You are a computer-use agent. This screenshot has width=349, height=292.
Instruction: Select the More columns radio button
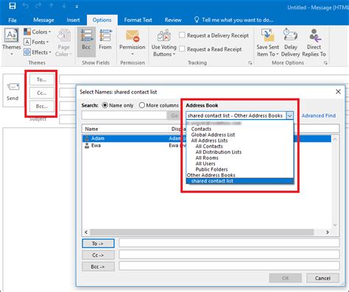click(x=141, y=105)
